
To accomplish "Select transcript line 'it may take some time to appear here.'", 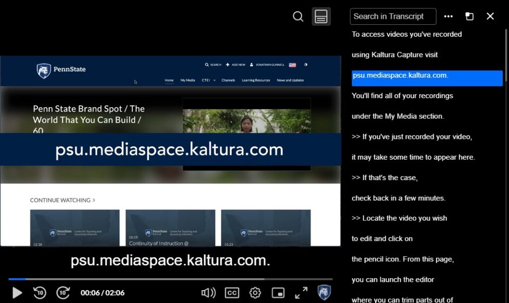I will pos(413,157).
